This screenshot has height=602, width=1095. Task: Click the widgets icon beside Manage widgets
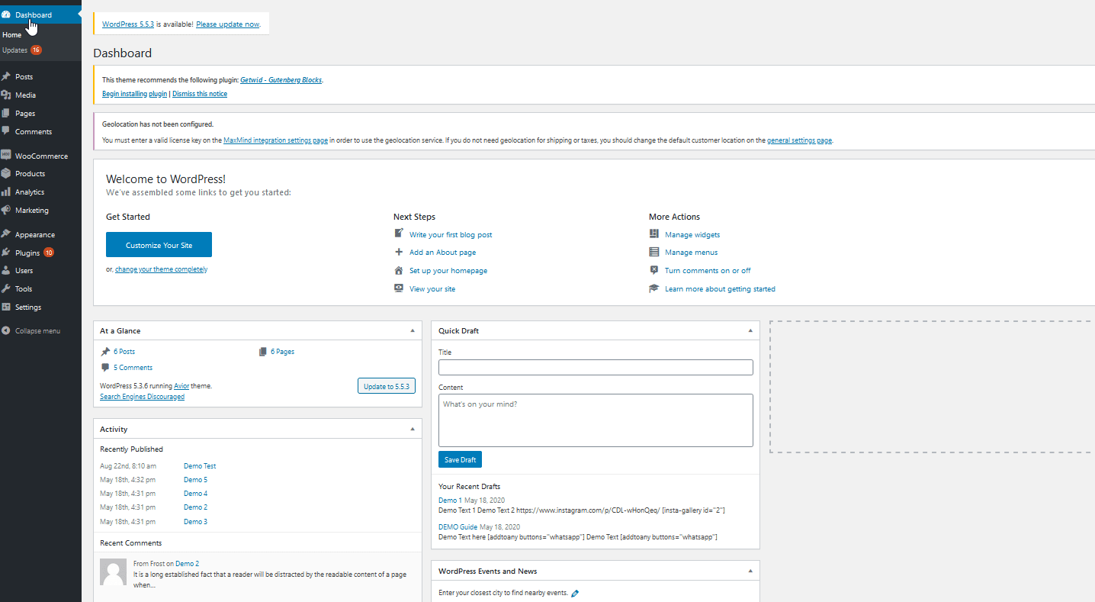[654, 234]
